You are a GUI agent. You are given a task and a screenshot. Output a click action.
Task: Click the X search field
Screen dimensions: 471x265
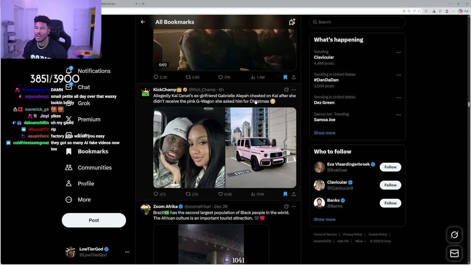click(x=357, y=22)
